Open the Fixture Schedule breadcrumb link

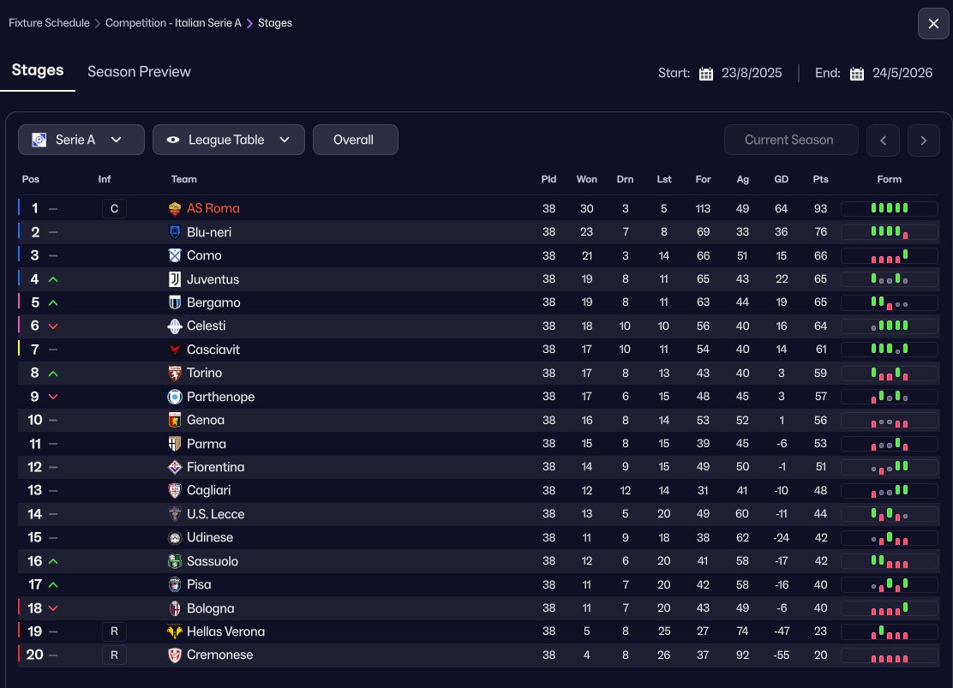[x=49, y=23]
